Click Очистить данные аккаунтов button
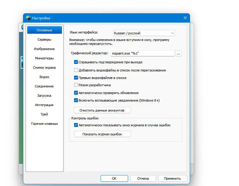Viewport: 239px width, 186px height. (x=102, y=110)
